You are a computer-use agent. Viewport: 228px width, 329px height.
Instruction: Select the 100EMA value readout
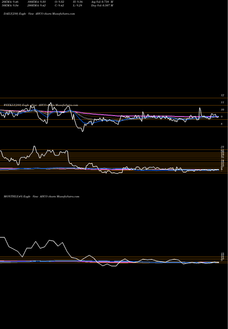point(36,2)
